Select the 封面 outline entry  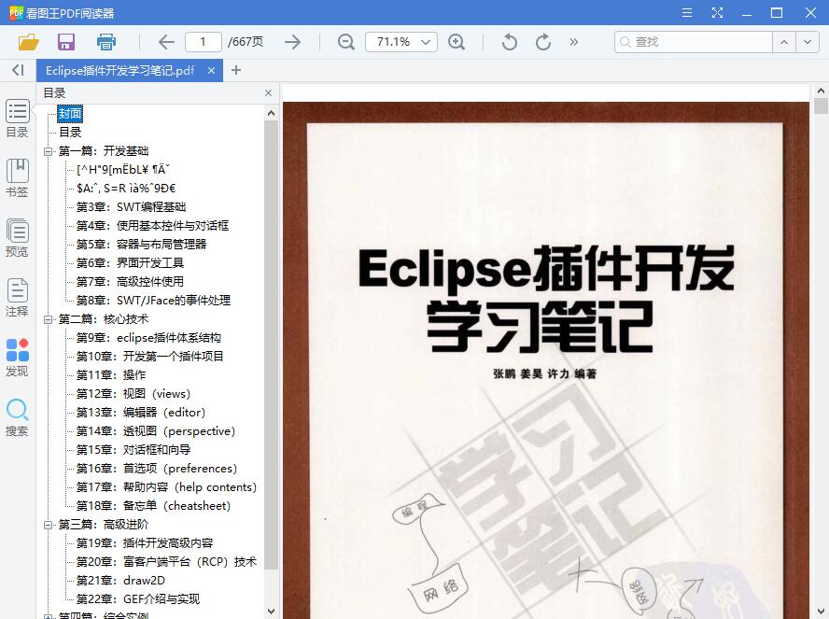pos(70,114)
